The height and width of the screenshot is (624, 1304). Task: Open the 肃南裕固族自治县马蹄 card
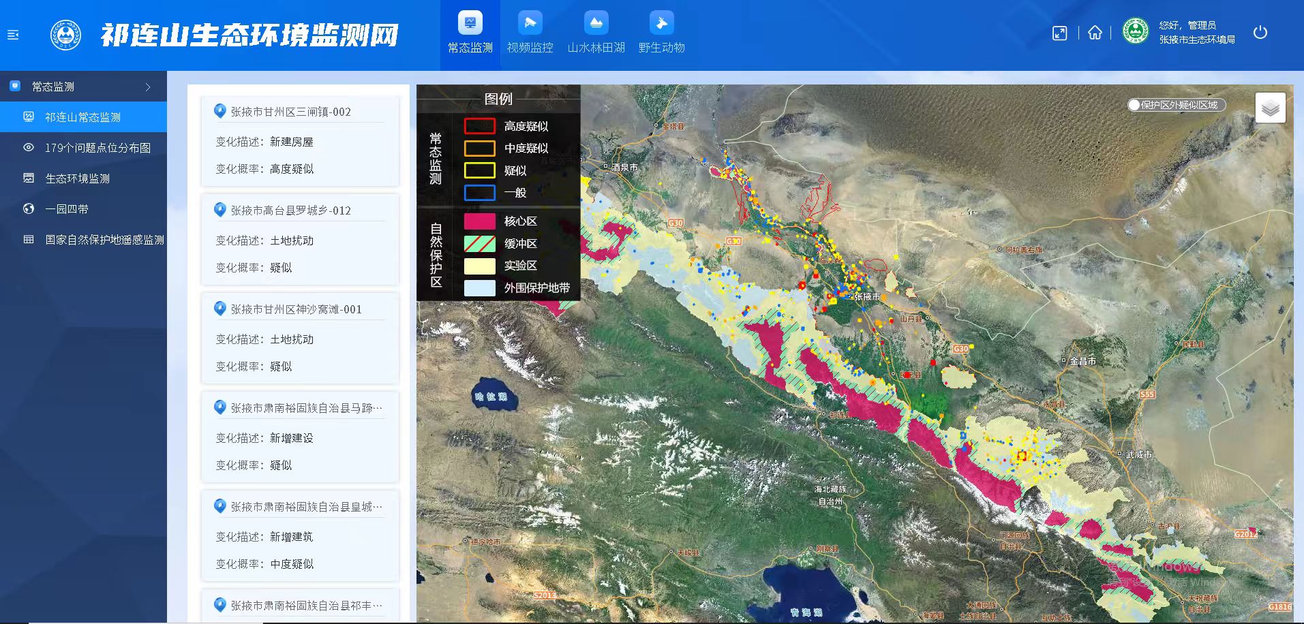coord(300,437)
